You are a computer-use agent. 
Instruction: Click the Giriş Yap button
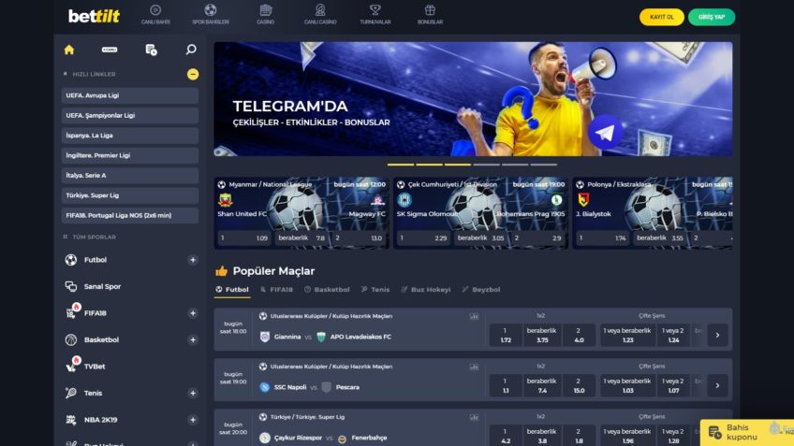(x=712, y=17)
